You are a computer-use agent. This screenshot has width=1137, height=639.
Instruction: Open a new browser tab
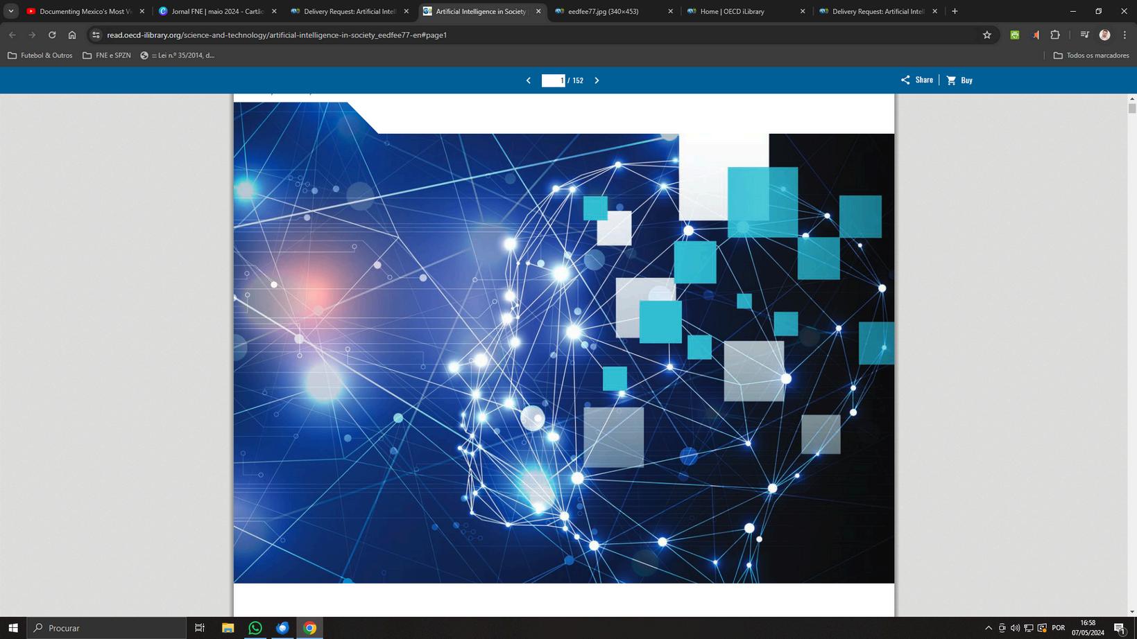point(955,11)
